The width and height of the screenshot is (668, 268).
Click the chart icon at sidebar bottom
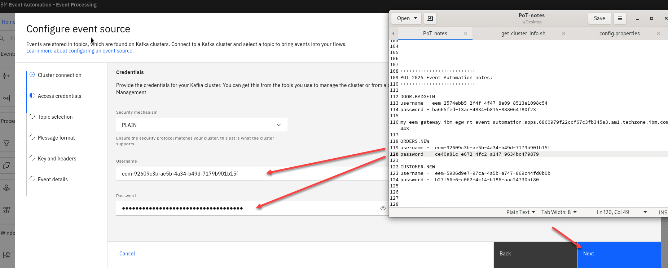6,255
